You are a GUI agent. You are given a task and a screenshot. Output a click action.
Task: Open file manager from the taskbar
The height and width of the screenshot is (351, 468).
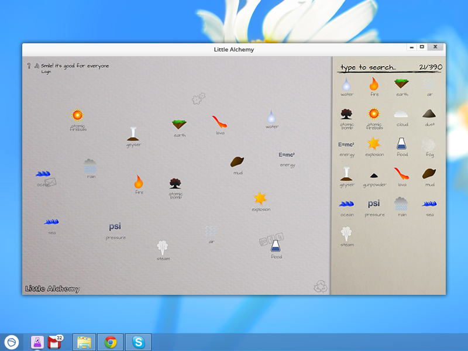pyautogui.click(x=84, y=342)
